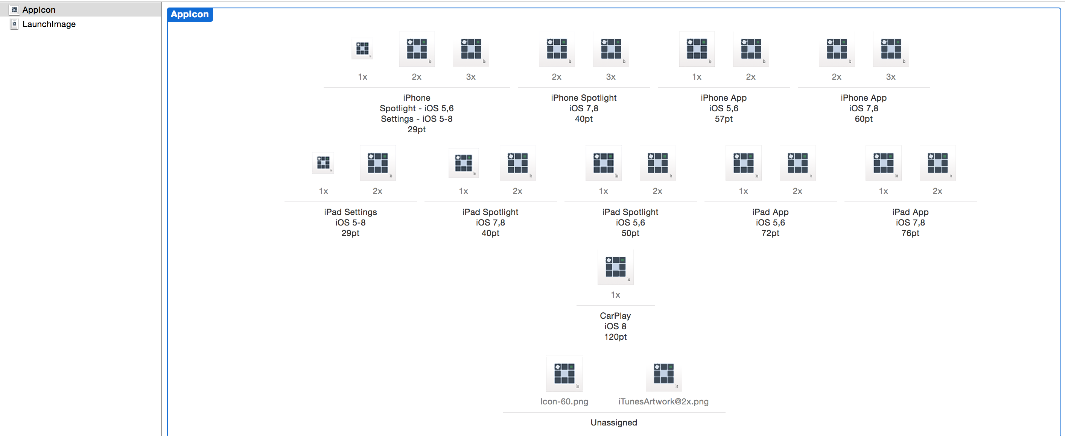This screenshot has width=1065, height=436.
Task: Select the iPad Settings 29pt 1x icon
Action: coord(323,163)
